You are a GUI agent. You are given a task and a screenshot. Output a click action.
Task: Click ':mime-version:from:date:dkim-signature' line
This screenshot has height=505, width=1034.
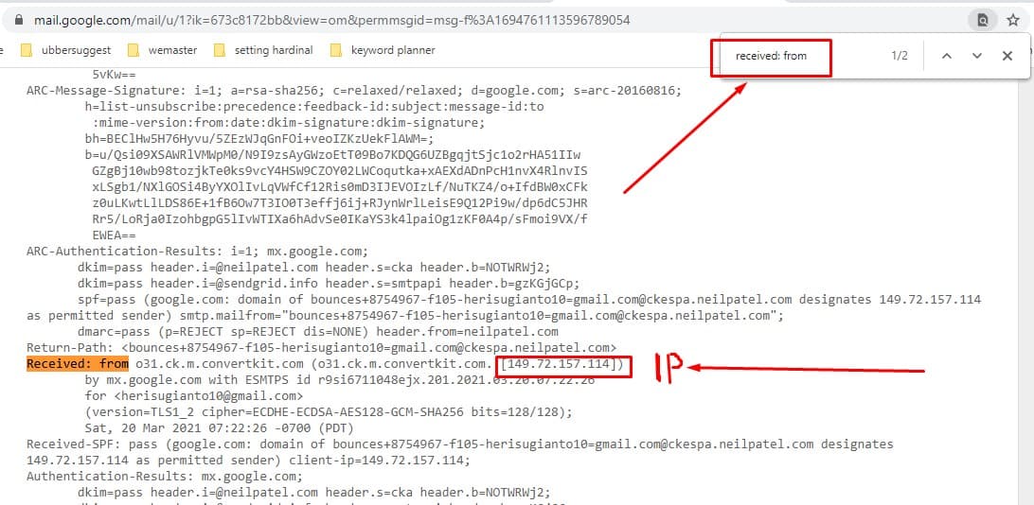(289, 122)
